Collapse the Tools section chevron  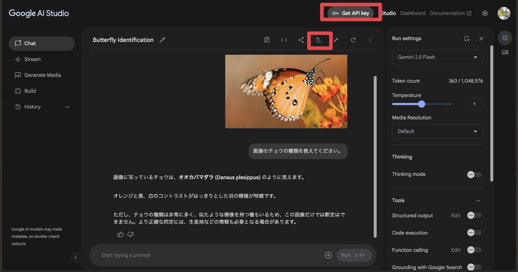[478, 200]
